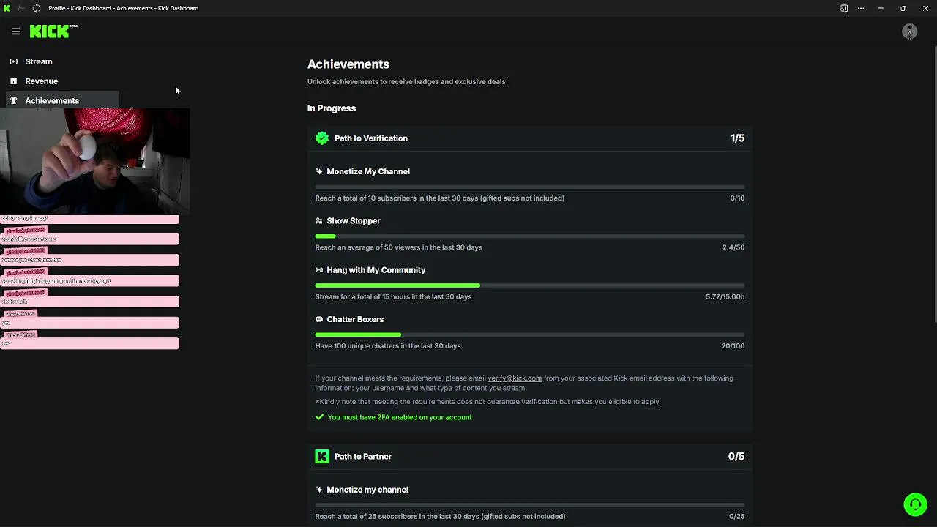
Task: Click the '0/10' subscribers value
Action: point(737,198)
